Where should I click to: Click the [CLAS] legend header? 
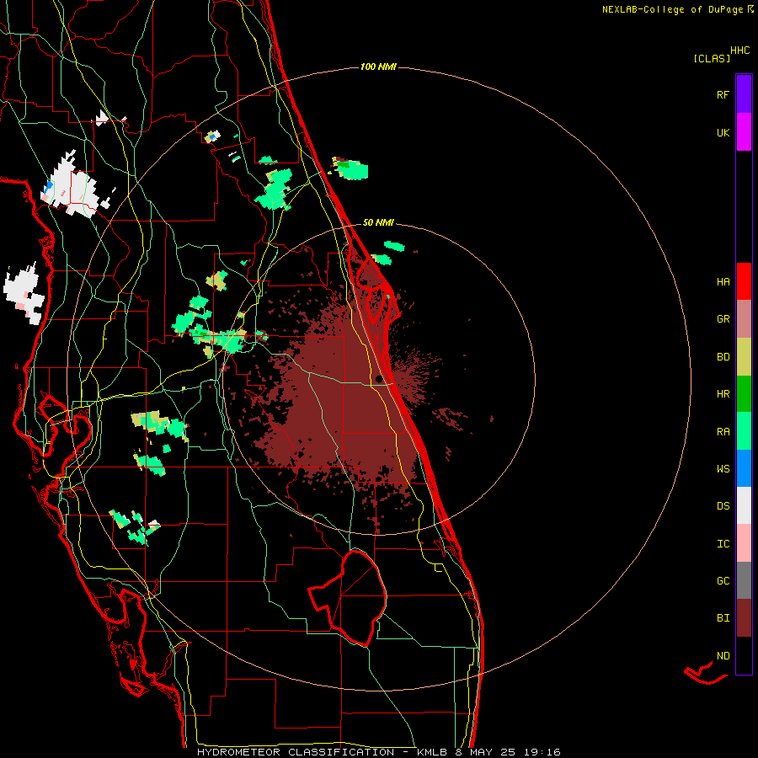click(712, 58)
